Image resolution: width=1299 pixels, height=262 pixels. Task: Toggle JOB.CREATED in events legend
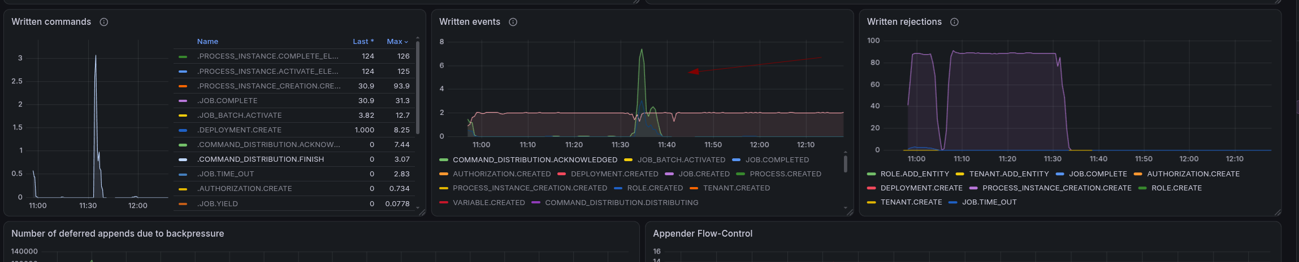tap(704, 174)
